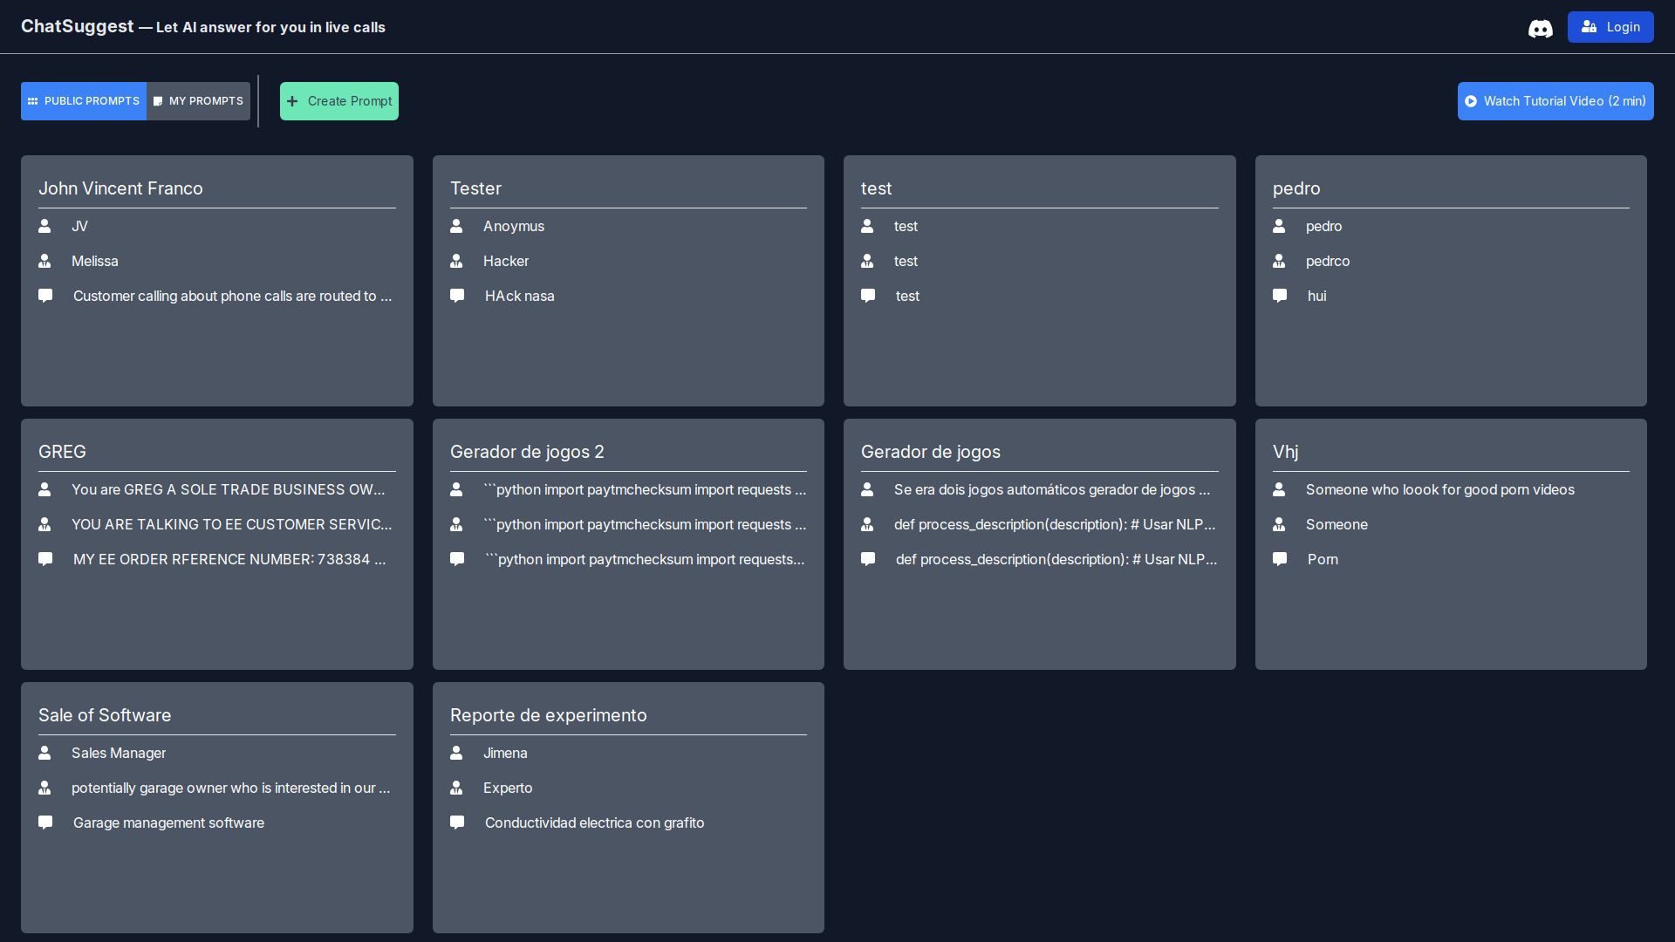Switch to My Prompts tab
The width and height of the screenshot is (1675, 942).
(198, 101)
